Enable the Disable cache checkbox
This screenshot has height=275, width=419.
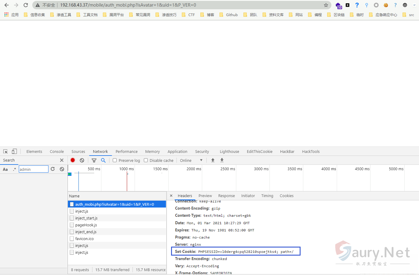(x=146, y=160)
